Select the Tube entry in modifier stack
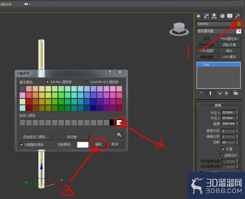The width and height of the screenshot is (245, 199). [x=219, y=64]
